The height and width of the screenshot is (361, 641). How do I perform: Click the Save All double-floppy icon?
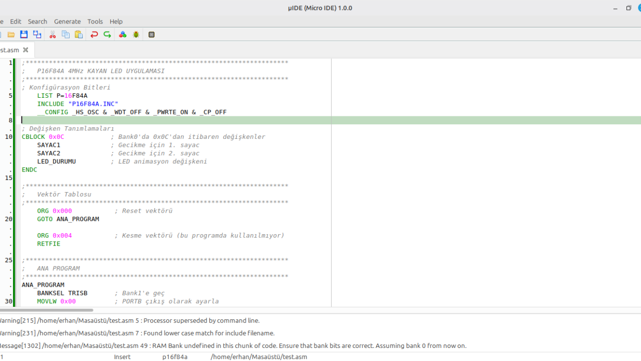coord(37,35)
